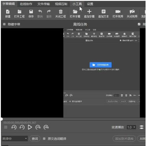Click the alignment icon beside speed dropdown

coord(142,127)
